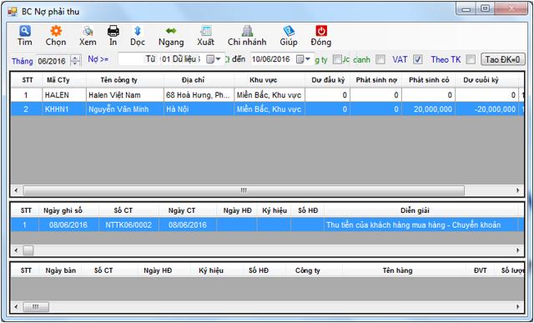The image size is (534, 323).
Task: Select the NTTK06/0002 voucher number cell
Action: (x=128, y=225)
